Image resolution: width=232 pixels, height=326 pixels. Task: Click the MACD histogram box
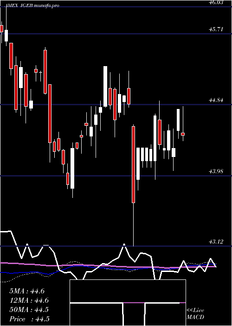[x=128, y=303]
